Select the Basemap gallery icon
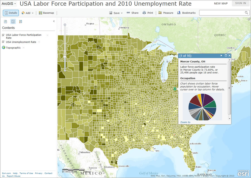Viewport: 251px width, 178px height. pyautogui.click(x=46, y=13)
